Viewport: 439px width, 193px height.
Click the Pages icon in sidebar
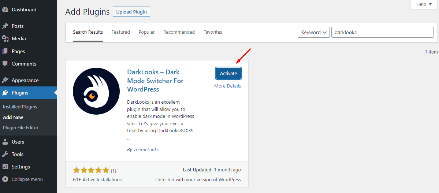click(x=5, y=51)
